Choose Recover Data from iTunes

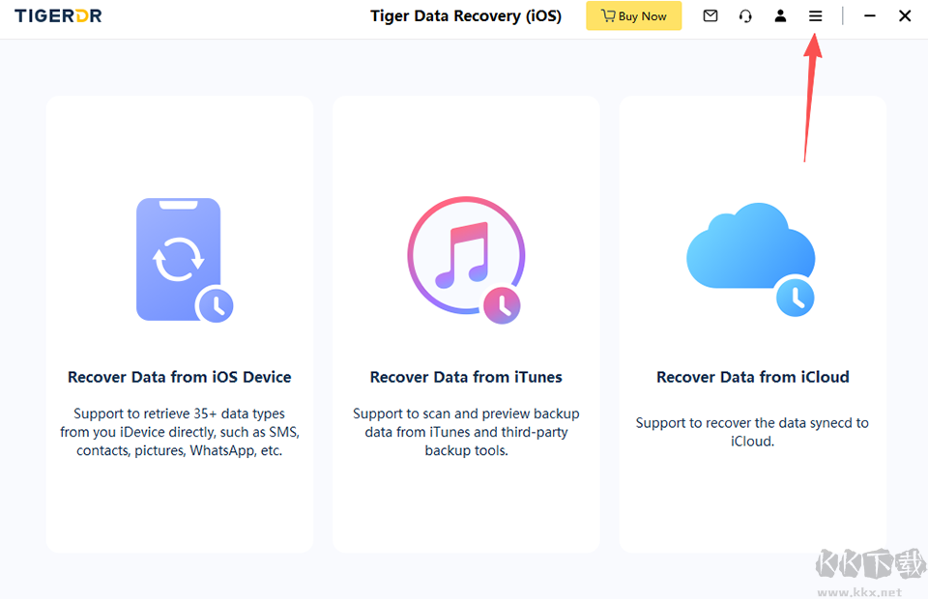(466, 377)
